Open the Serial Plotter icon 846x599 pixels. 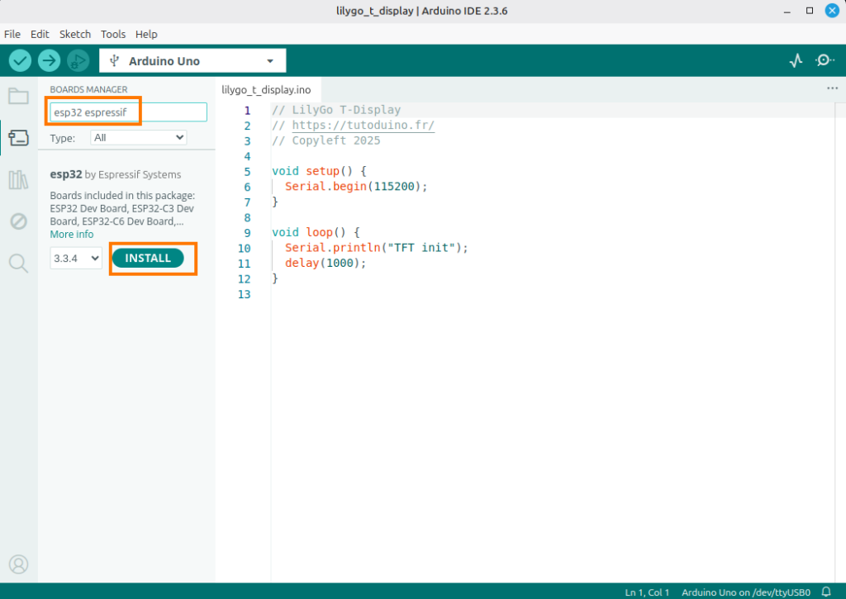pos(796,60)
